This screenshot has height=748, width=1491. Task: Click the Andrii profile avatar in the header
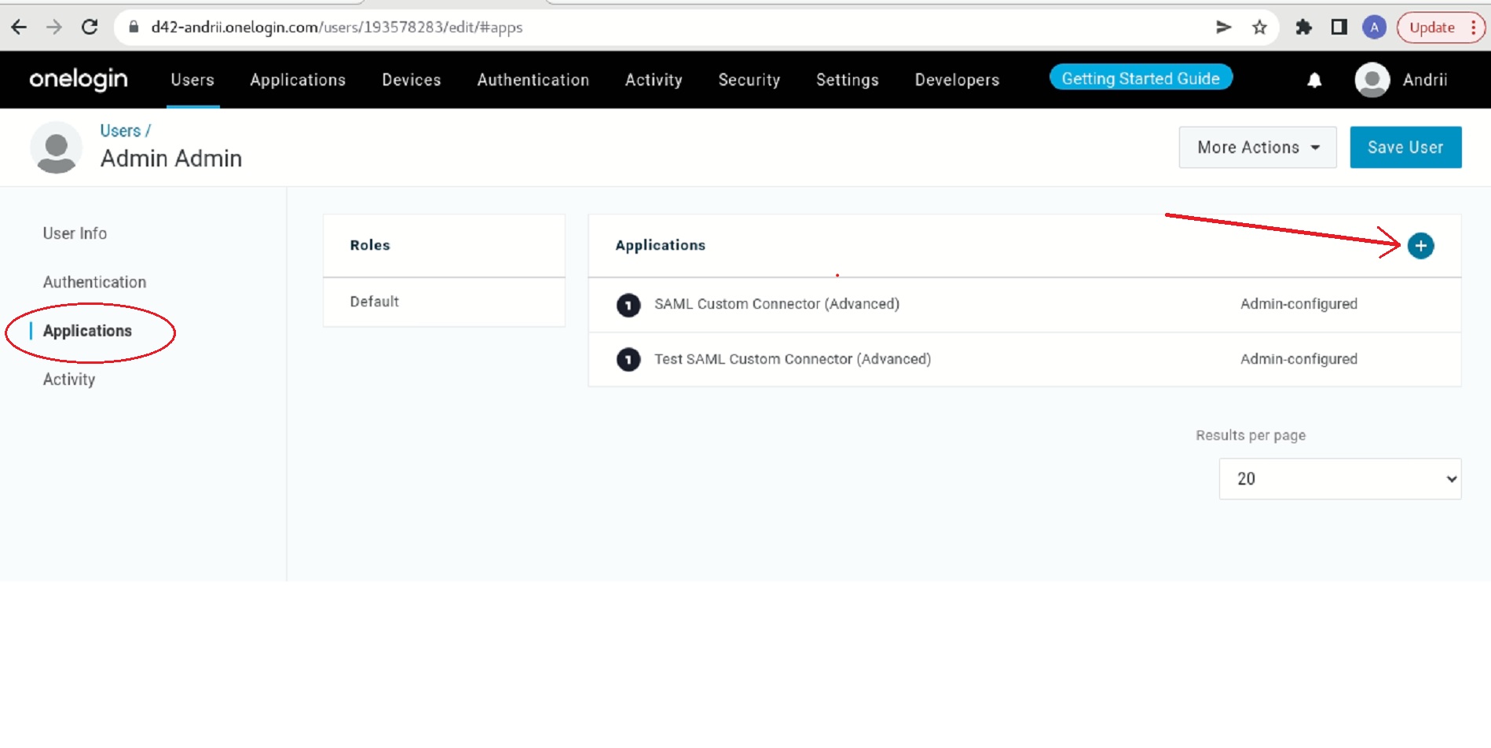pos(1372,80)
